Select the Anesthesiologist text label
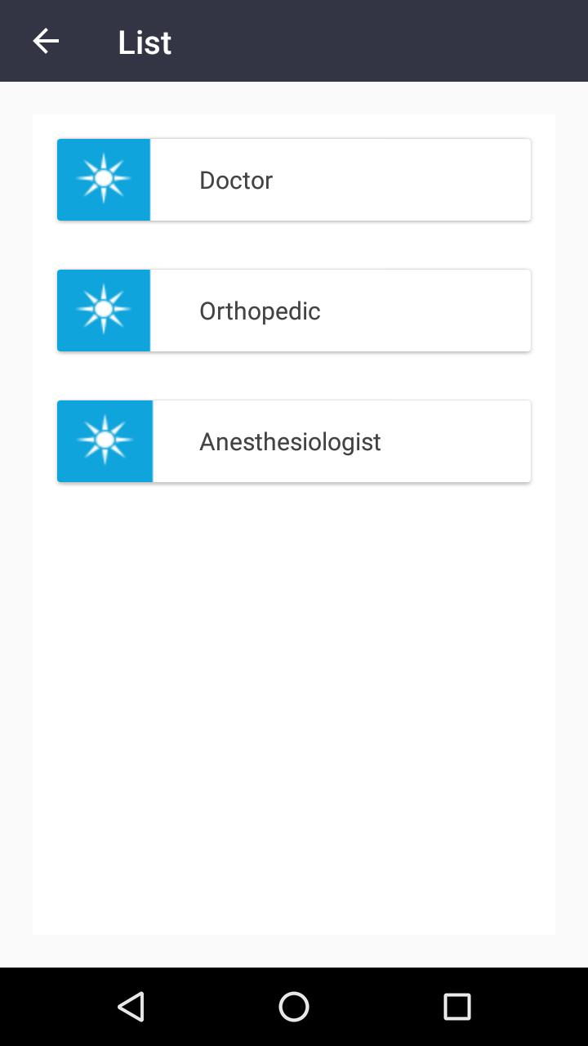The image size is (588, 1046). tap(290, 441)
